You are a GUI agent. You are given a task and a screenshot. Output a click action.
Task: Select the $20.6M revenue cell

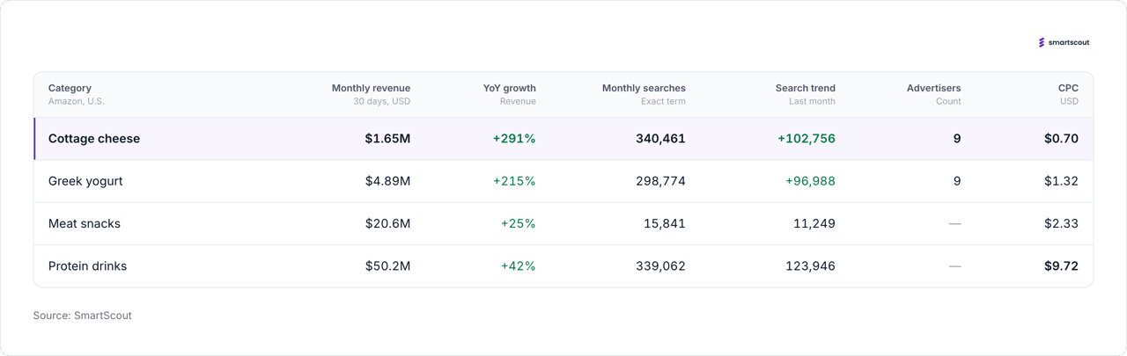click(387, 223)
